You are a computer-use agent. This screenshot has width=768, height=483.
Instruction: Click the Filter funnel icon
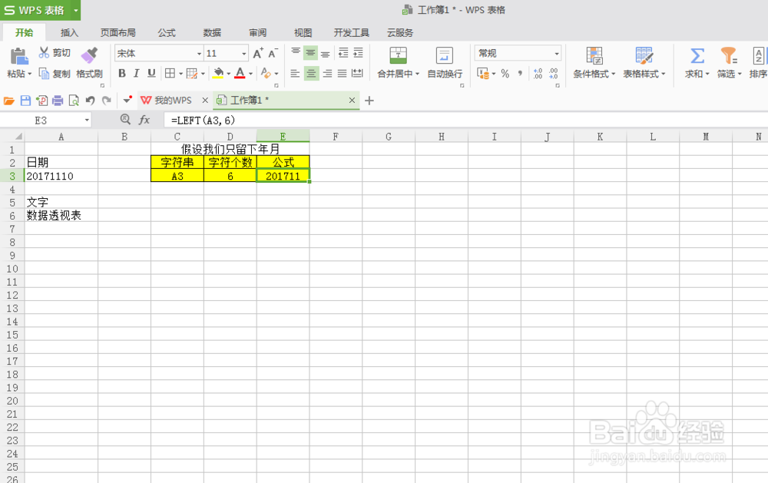point(729,56)
